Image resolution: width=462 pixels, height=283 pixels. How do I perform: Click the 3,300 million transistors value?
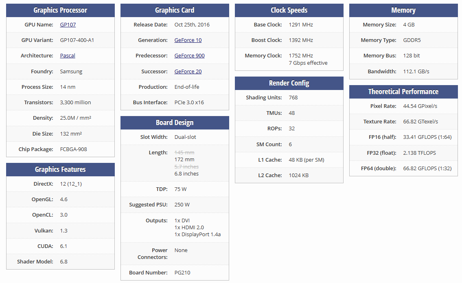[75, 103]
